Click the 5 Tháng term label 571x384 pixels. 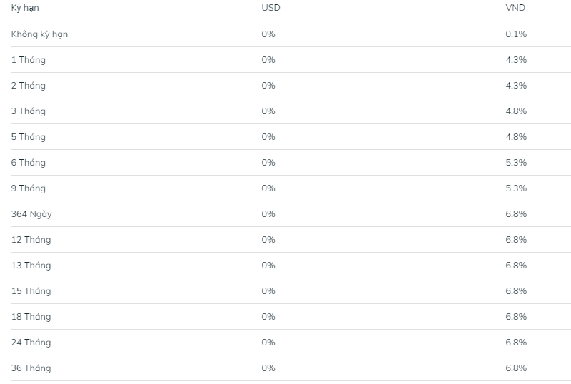click(29, 137)
